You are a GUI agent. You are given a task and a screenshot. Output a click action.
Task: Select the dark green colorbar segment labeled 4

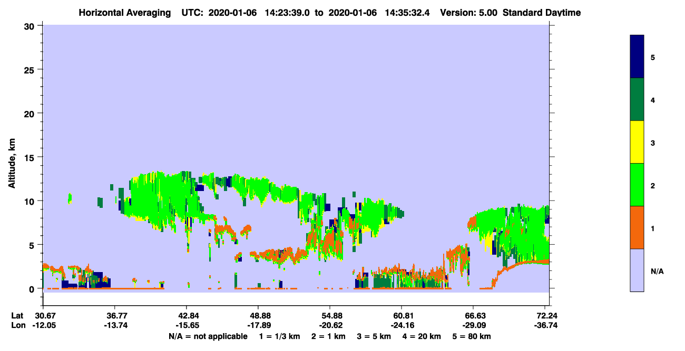click(637, 99)
